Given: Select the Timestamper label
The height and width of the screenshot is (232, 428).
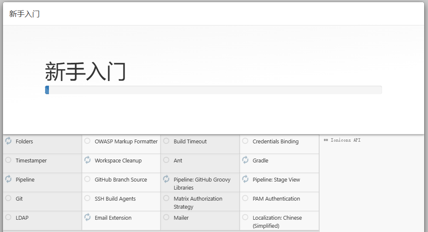Looking at the screenshot, I should pyautogui.click(x=31, y=161).
